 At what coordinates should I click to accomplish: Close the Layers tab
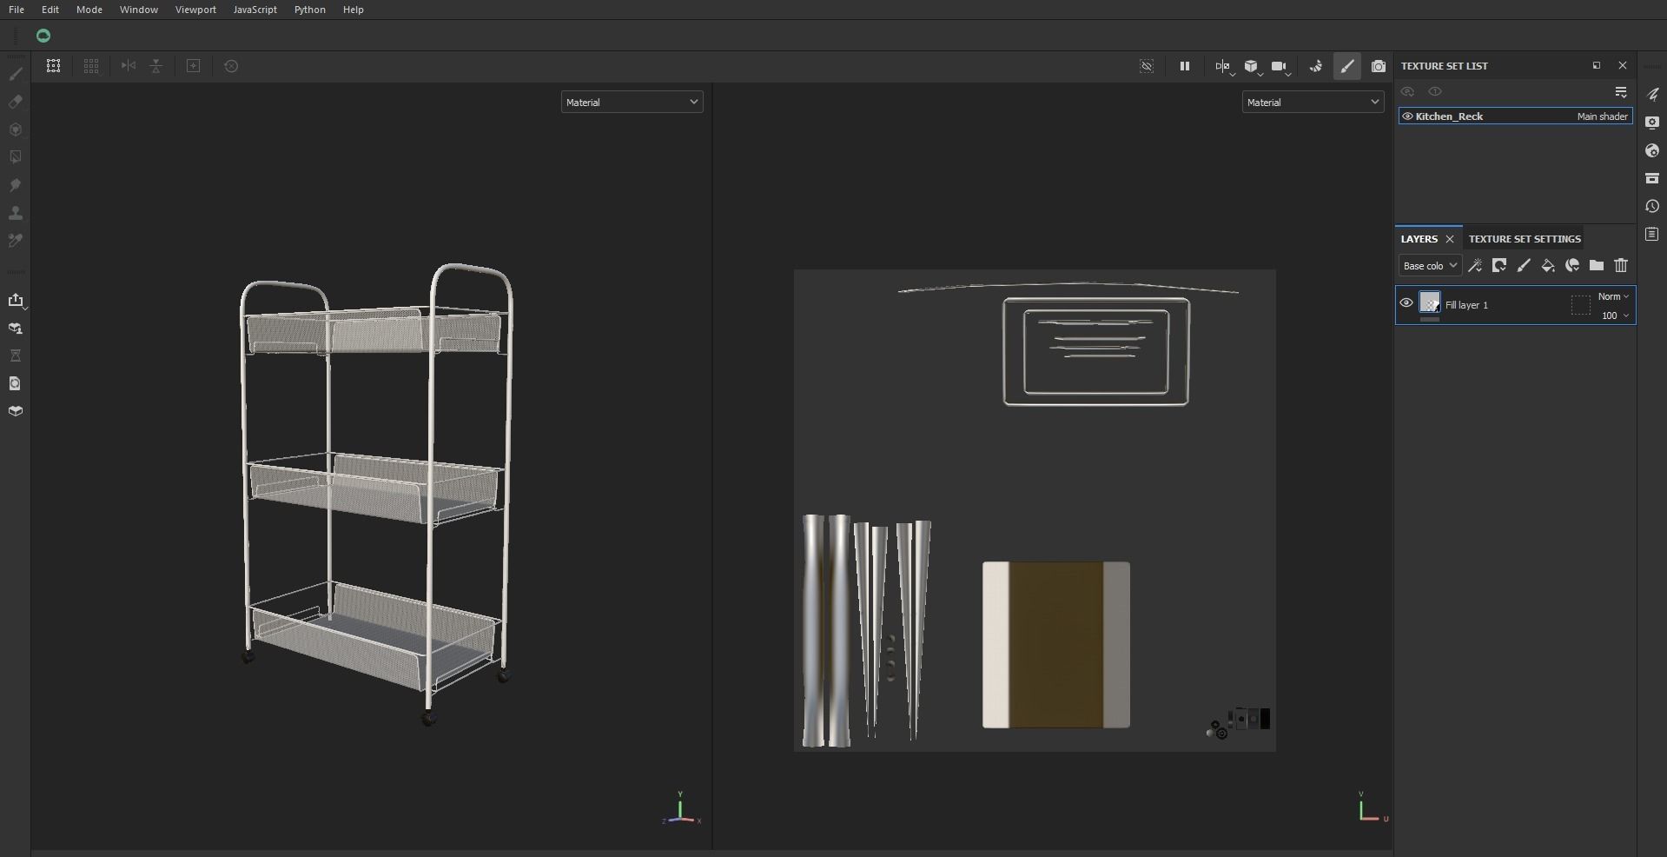coord(1450,239)
